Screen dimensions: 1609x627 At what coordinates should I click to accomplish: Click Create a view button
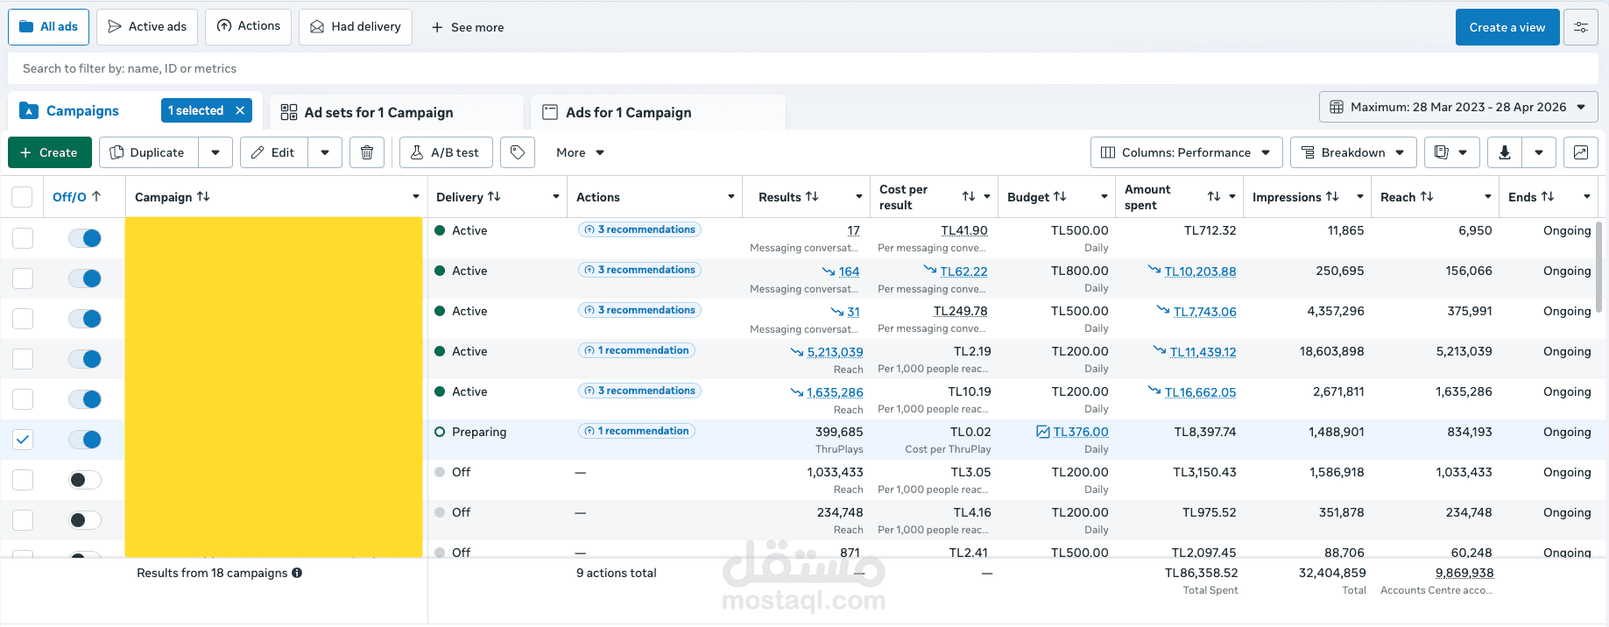(1507, 27)
